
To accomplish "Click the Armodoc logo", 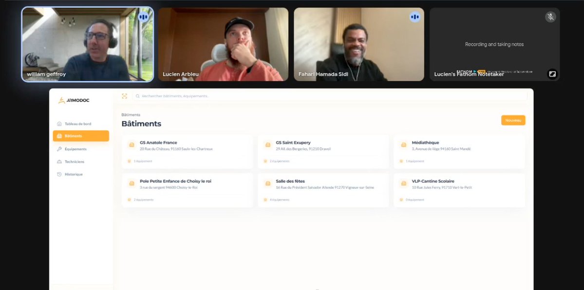I will 74,101.
